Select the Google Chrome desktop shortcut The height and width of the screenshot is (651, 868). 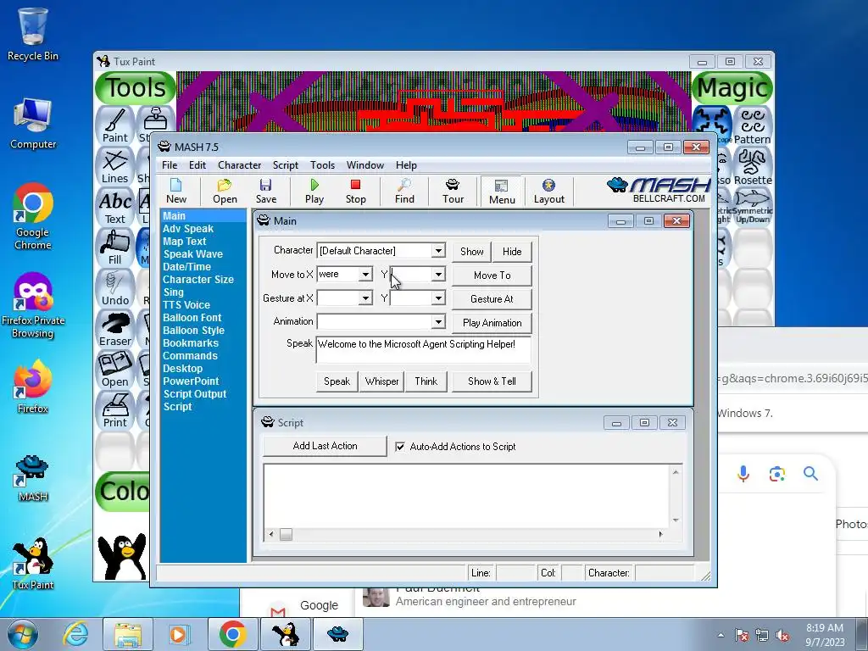[33, 216]
